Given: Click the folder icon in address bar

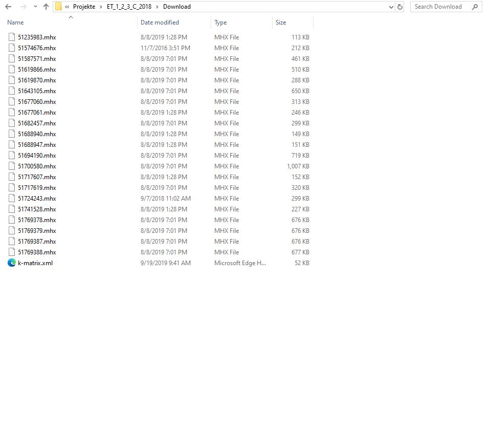Looking at the screenshot, I should [x=58, y=7].
